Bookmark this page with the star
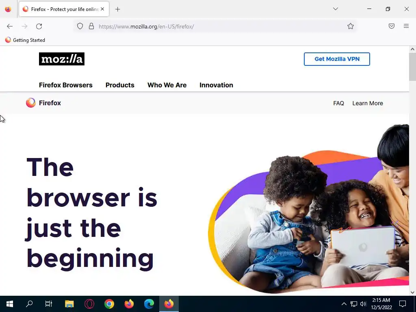The height and width of the screenshot is (312, 416). pyautogui.click(x=351, y=26)
